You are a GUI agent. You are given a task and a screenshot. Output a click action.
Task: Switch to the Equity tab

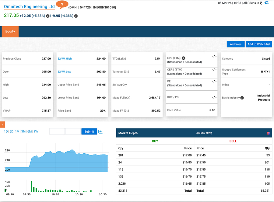[10, 31]
